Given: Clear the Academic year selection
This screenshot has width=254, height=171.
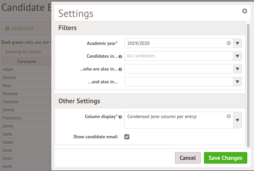Looking at the screenshot, I should tap(229, 43).
